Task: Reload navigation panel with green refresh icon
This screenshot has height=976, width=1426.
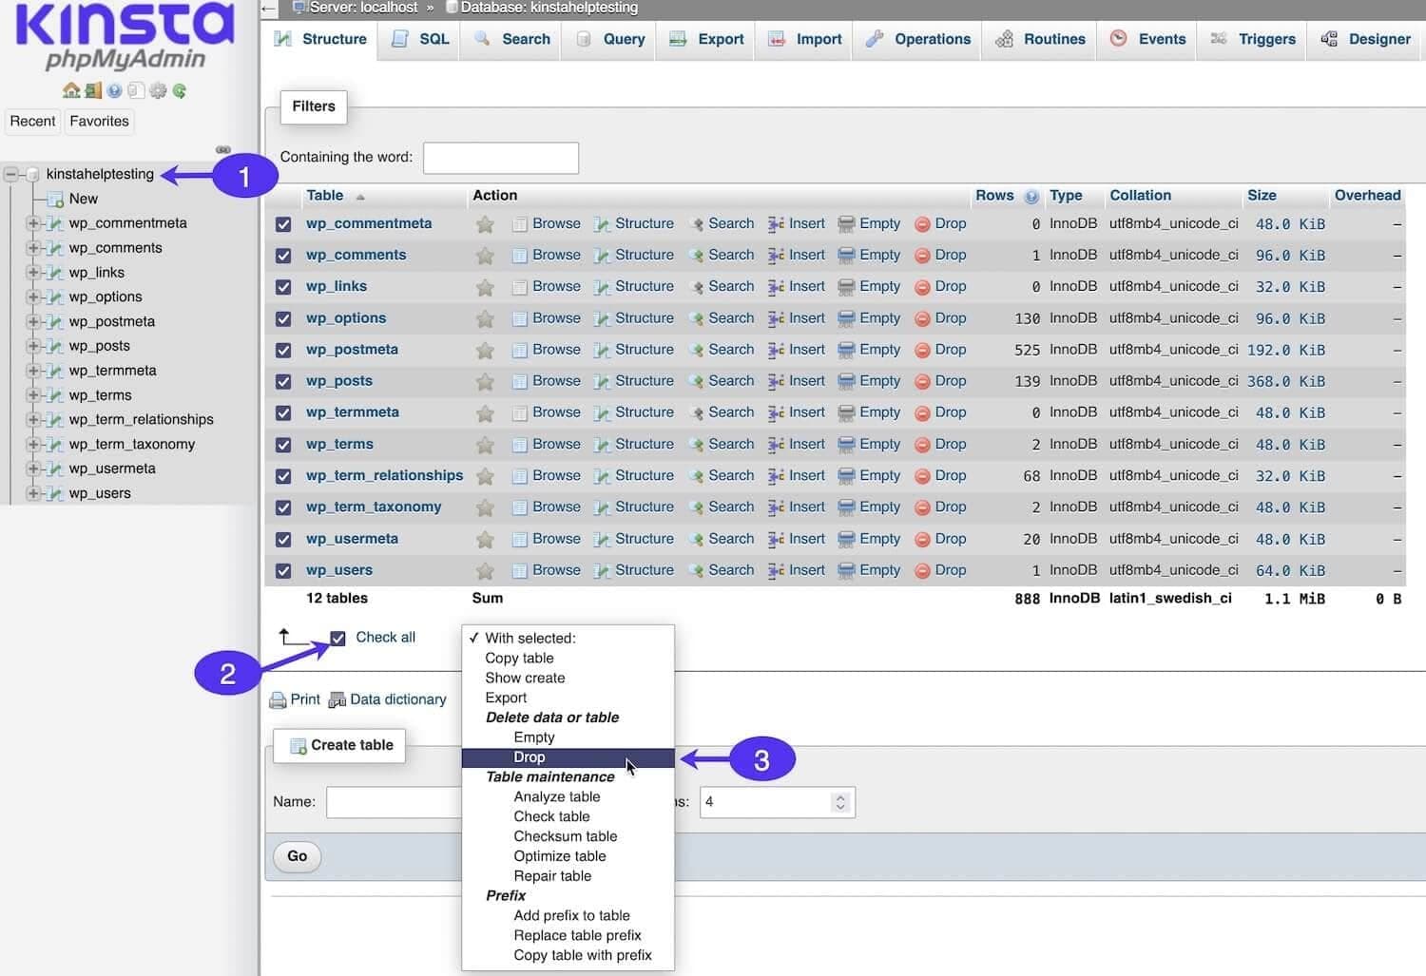Action: [x=181, y=90]
